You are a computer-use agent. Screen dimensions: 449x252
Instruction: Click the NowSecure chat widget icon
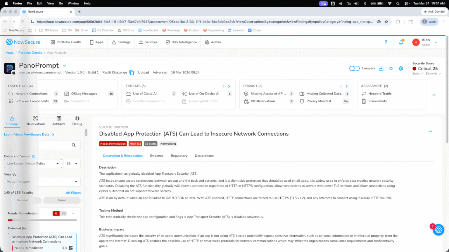click(438, 230)
